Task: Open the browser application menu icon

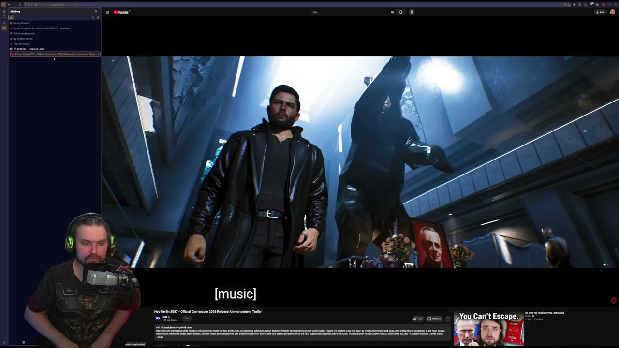Action: 615,5
